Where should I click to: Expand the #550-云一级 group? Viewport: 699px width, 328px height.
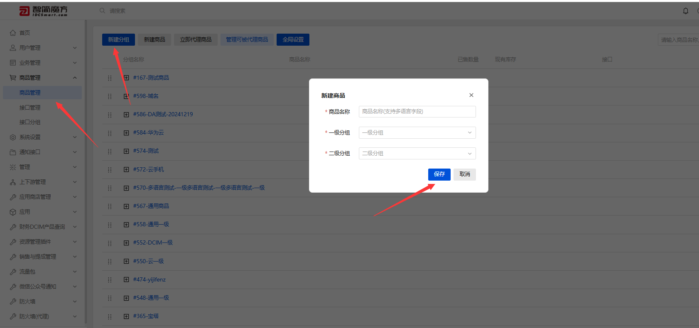126,261
